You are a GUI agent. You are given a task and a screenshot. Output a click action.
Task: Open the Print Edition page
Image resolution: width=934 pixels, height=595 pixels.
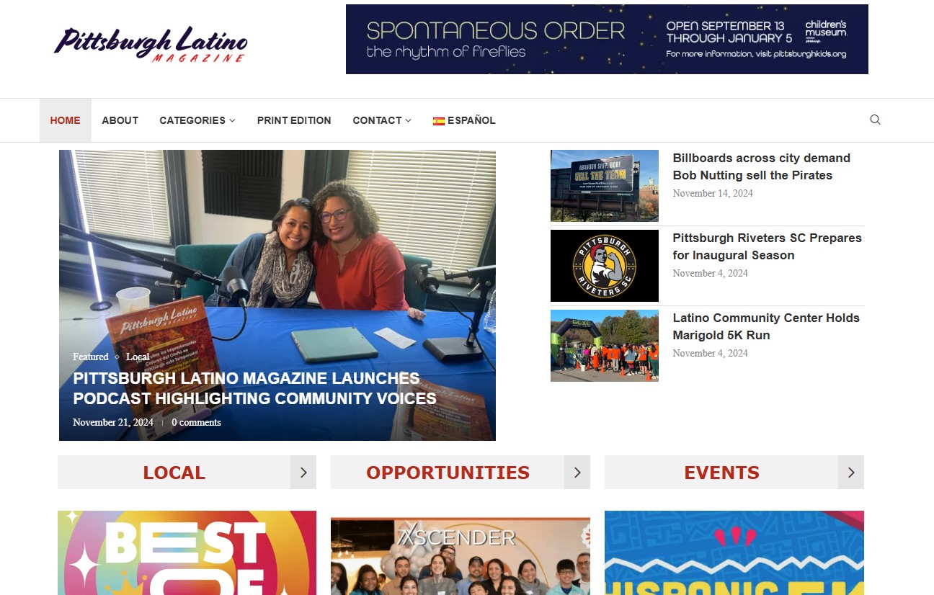(x=294, y=120)
